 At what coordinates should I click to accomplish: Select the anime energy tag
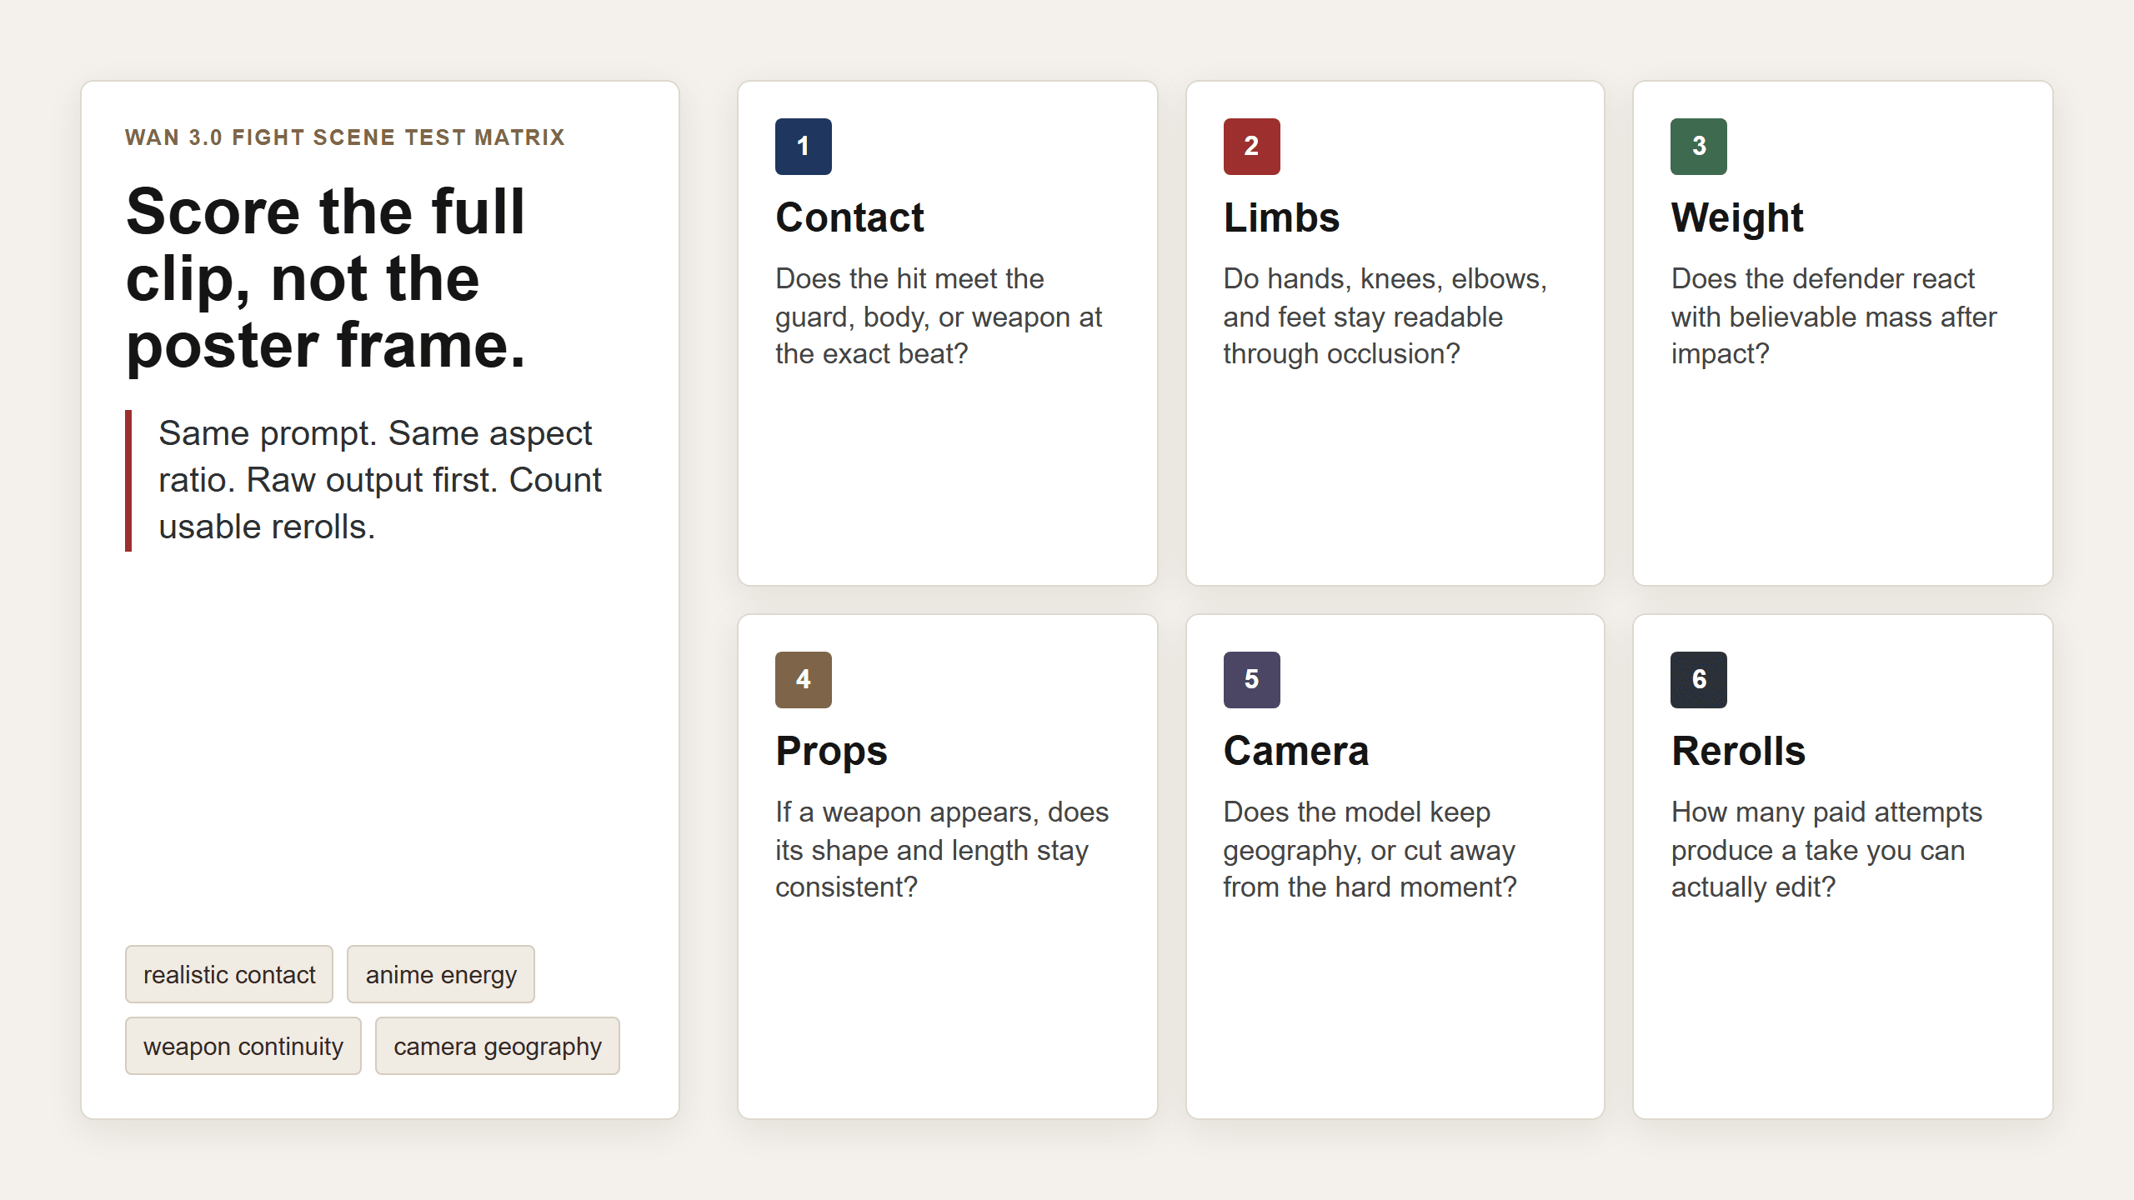pyautogui.click(x=441, y=974)
